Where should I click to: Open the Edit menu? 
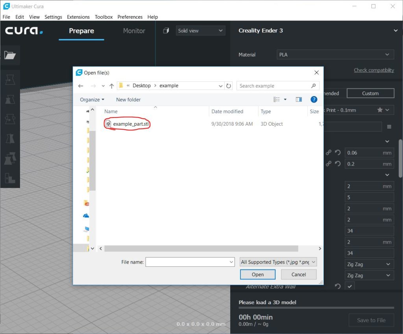coord(20,17)
